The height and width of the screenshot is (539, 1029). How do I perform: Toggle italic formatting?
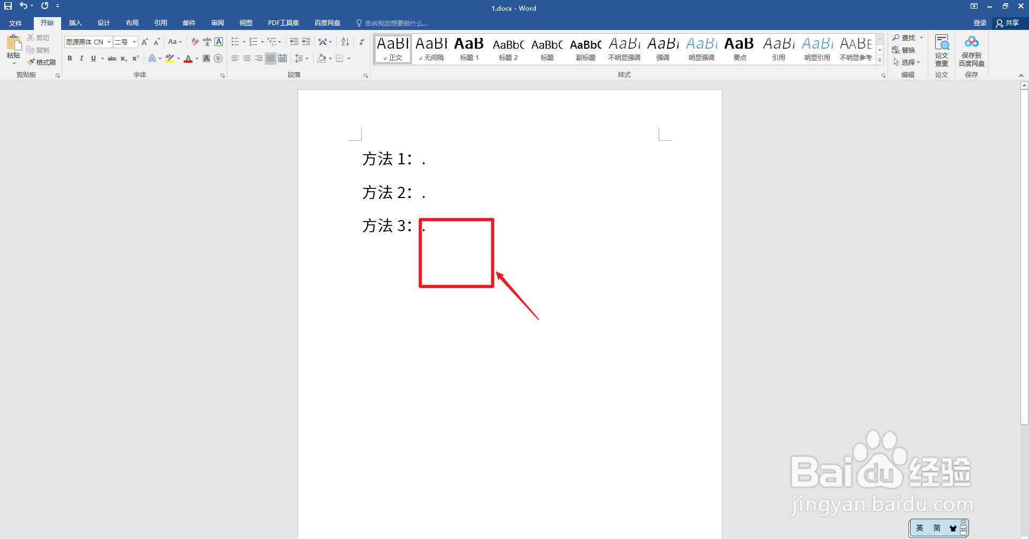click(x=81, y=58)
